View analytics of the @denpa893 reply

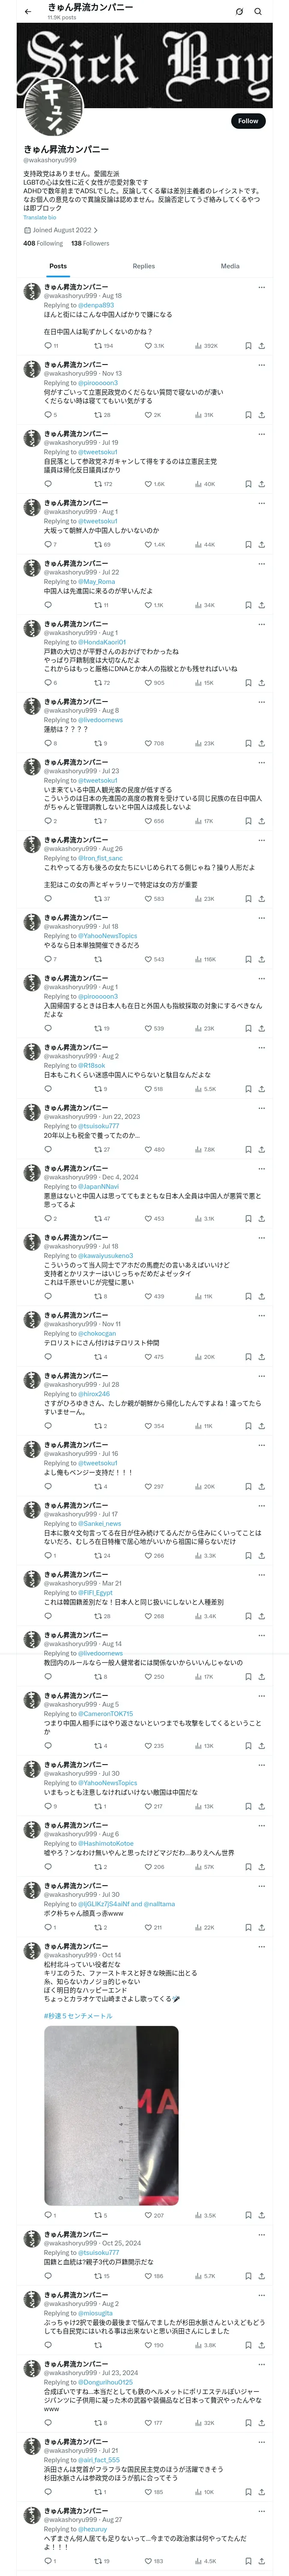[x=200, y=346]
